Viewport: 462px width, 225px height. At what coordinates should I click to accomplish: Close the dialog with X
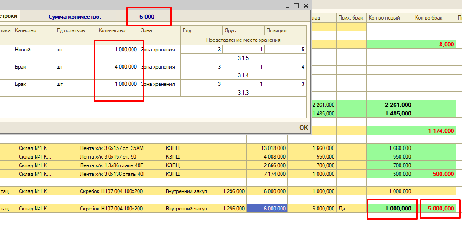(x=306, y=5)
